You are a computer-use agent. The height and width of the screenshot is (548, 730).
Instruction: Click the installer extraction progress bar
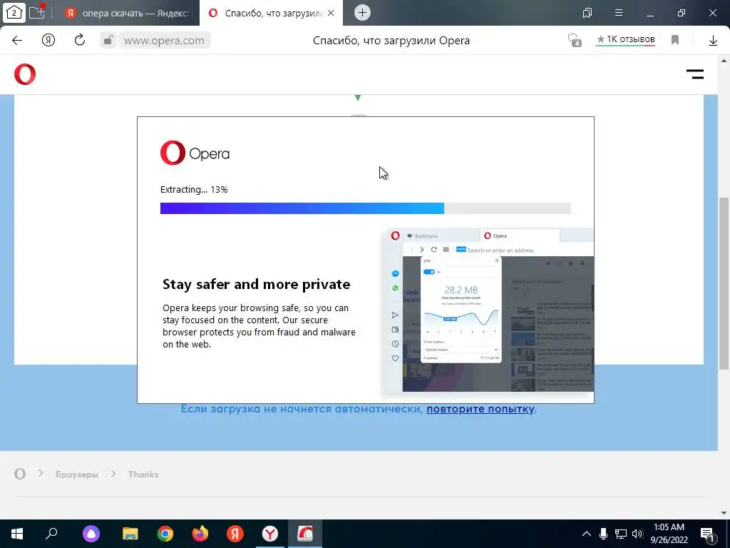[366, 208]
